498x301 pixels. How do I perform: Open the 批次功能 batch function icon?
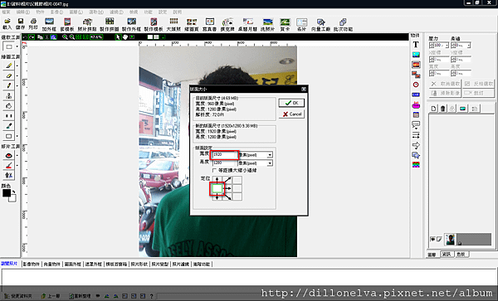tap(343, 24)
